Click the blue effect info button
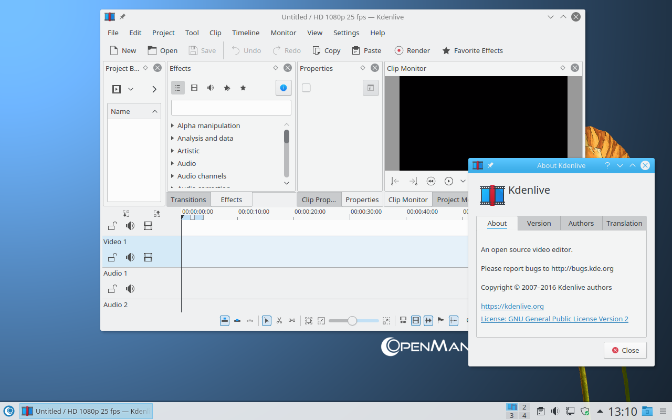 coord(283,88)
